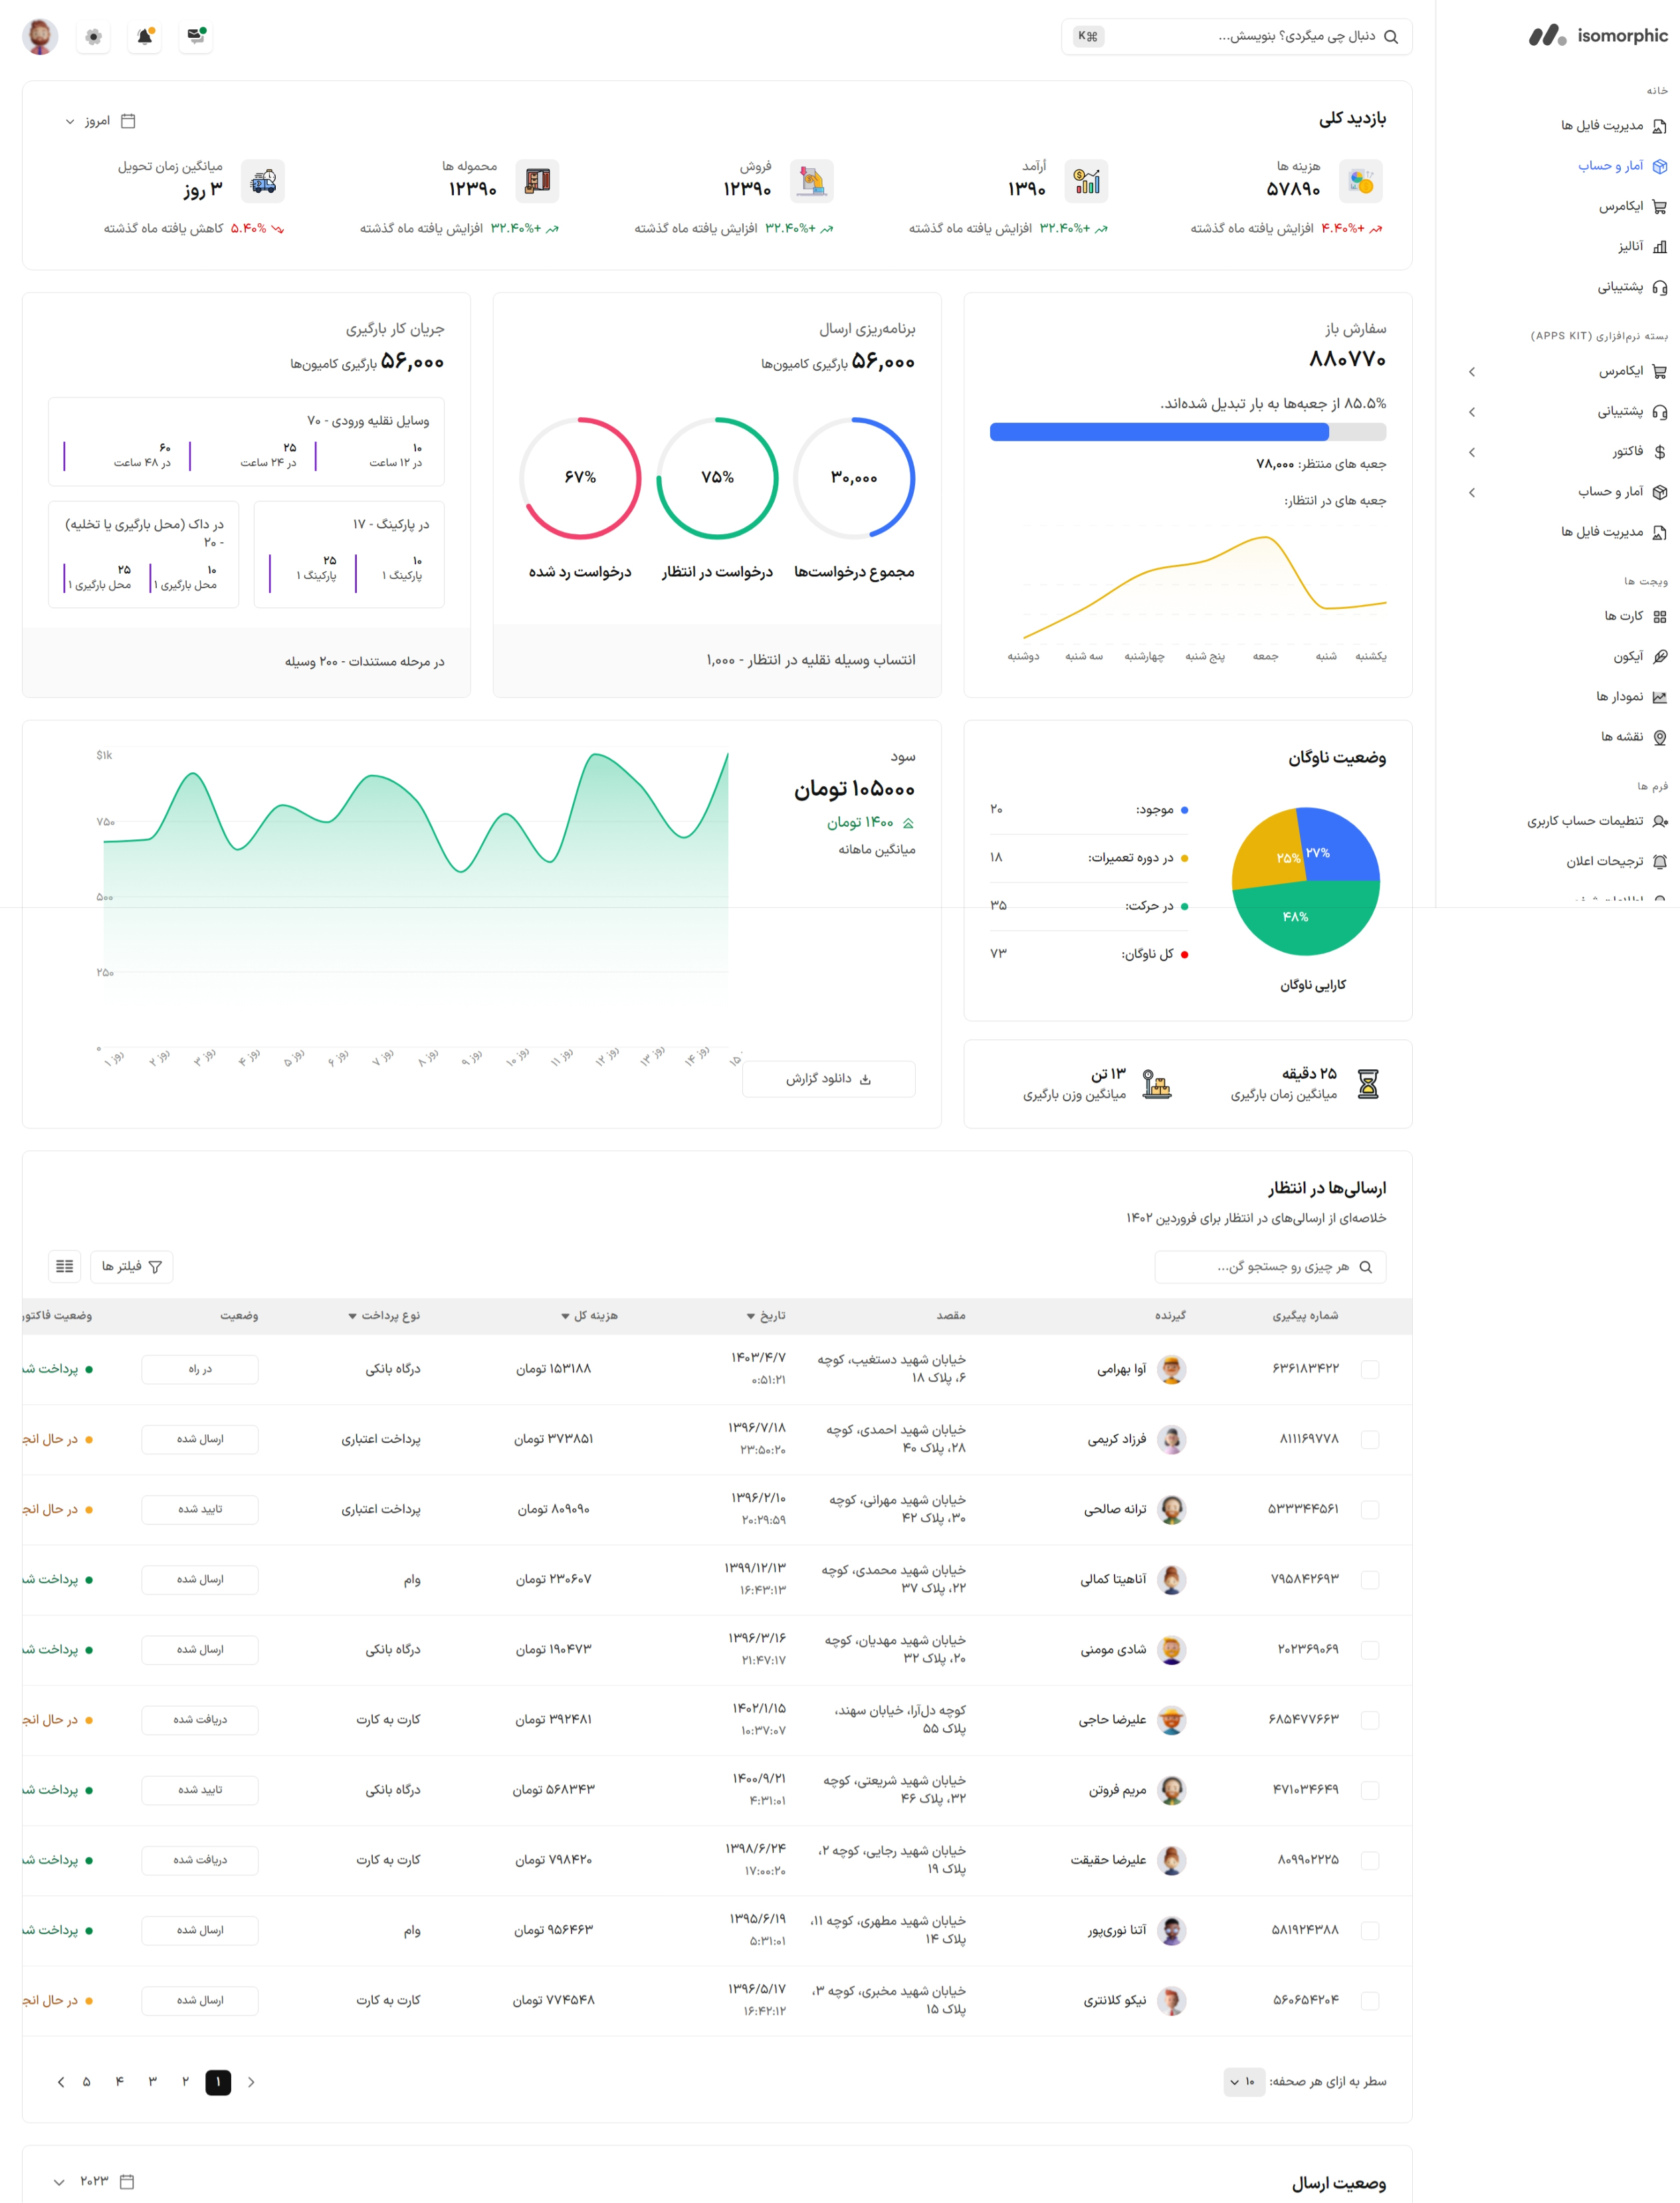
Task: Open مدیریت فایل ها under خانه in the sidebar
Action: [x=1614, y=126]
